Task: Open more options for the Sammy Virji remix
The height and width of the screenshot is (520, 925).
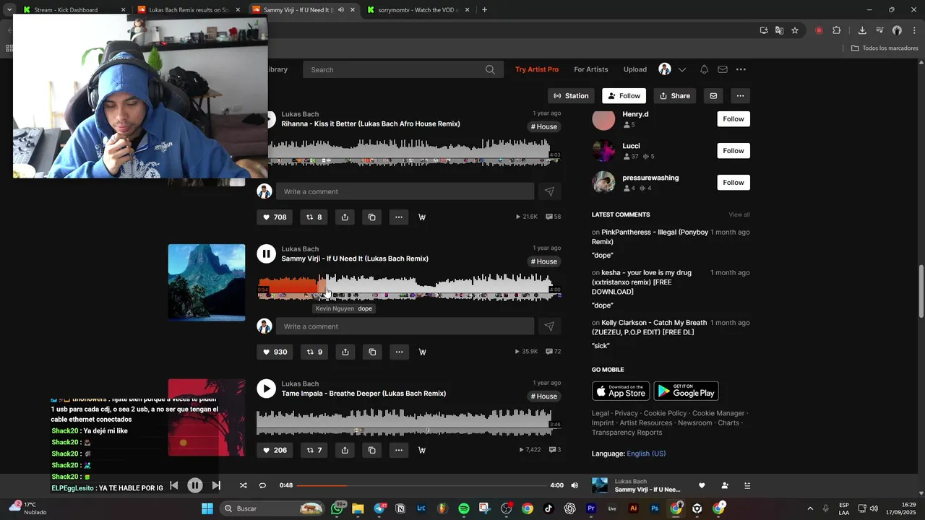Action: (x=399, y=352)
